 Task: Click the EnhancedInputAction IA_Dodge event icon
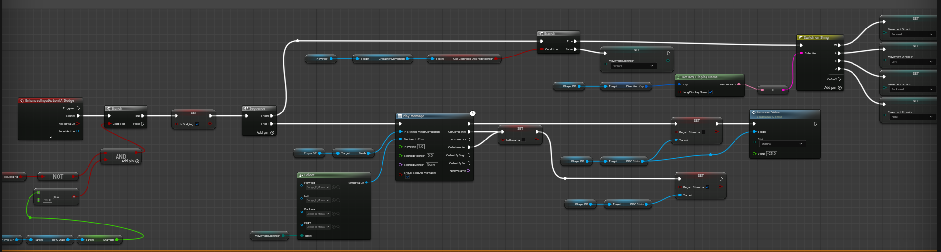pos(22,101)
